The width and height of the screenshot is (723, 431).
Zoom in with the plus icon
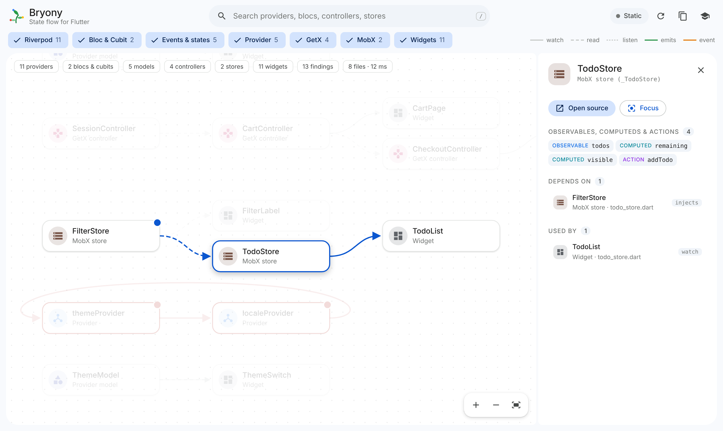point(476,405)
